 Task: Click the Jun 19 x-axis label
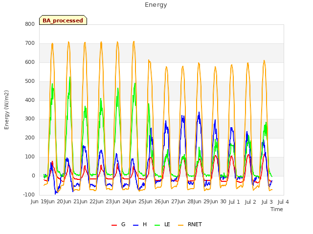point(39,202)
